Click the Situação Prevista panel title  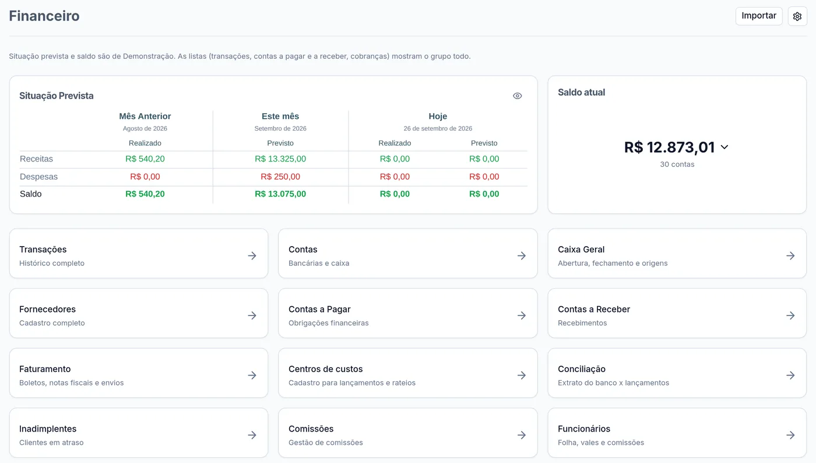[x=57, y=96]
